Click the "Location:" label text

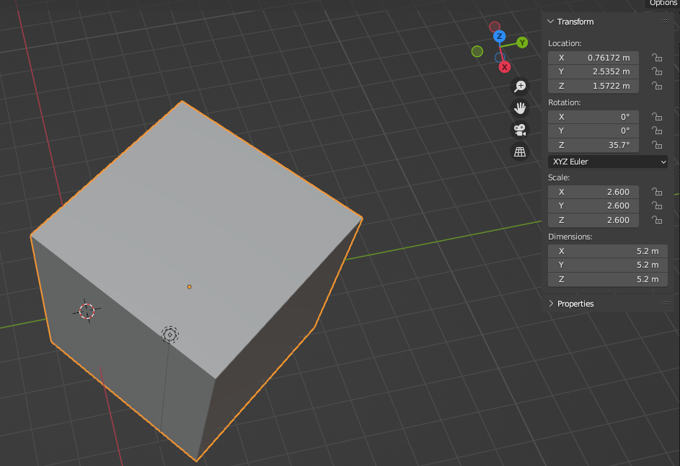(565, 43)
